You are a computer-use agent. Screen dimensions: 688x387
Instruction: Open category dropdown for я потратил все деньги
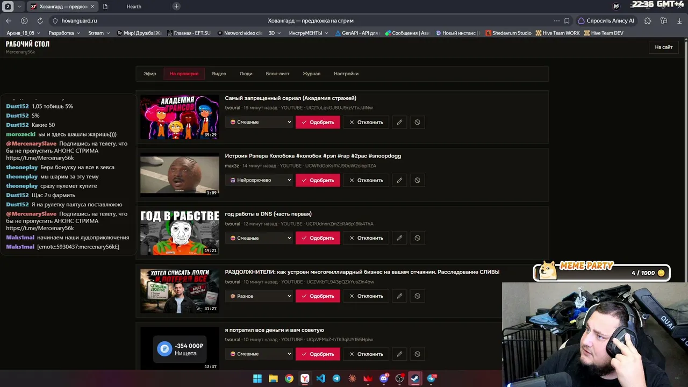coord(259,354)
